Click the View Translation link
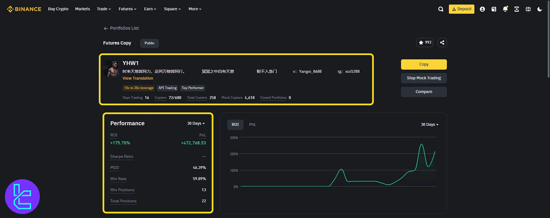Viewport: 550px width, 218px height. click(138, 78)
